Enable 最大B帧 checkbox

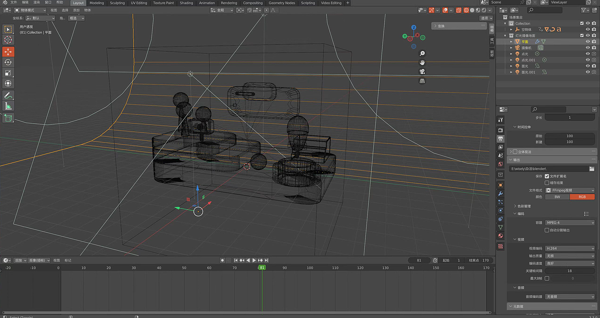point(547,278)
